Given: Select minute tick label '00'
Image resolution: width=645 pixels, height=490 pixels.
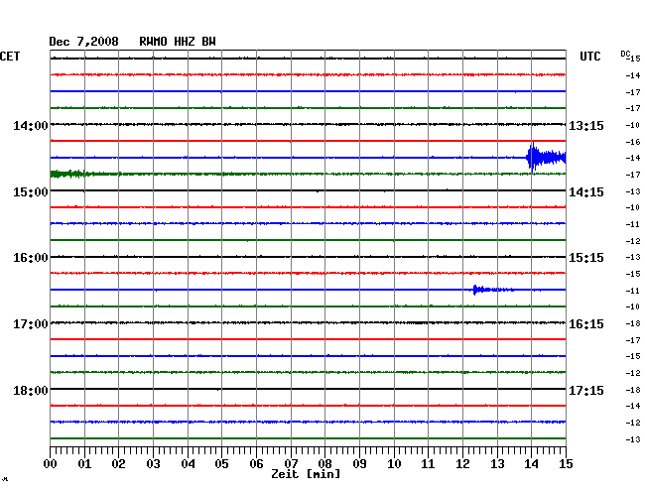Looking at the screenshot, I should click(x=51, y=464).
